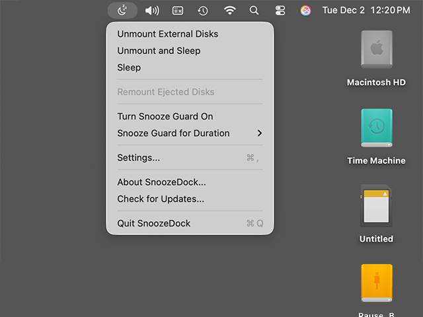
Task: Open the Time Machine menu bar icon
Action: click(x=203, y=11)
